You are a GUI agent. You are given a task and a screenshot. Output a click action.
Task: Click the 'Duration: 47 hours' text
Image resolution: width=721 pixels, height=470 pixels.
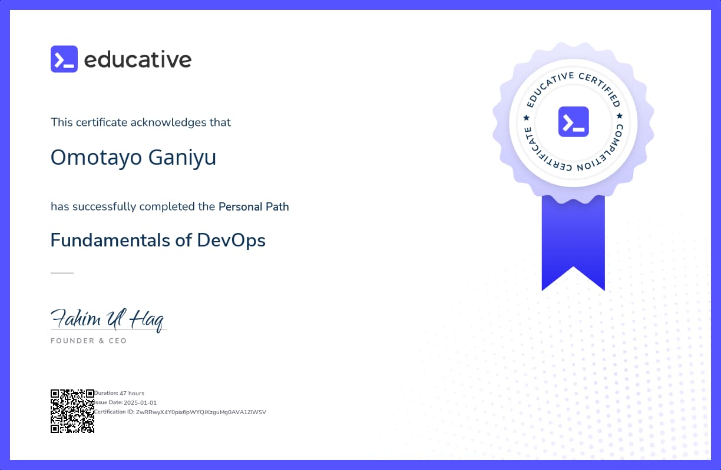[x=120, y=393]
